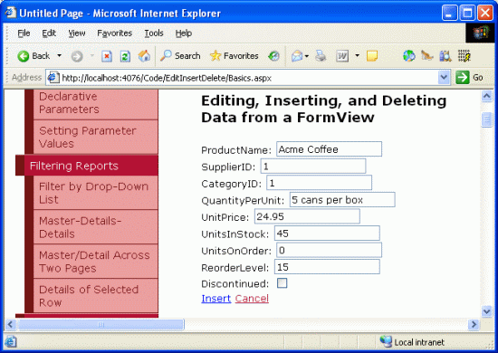
Task: Click the Media toolbar icon
Action: pos(273,56)
